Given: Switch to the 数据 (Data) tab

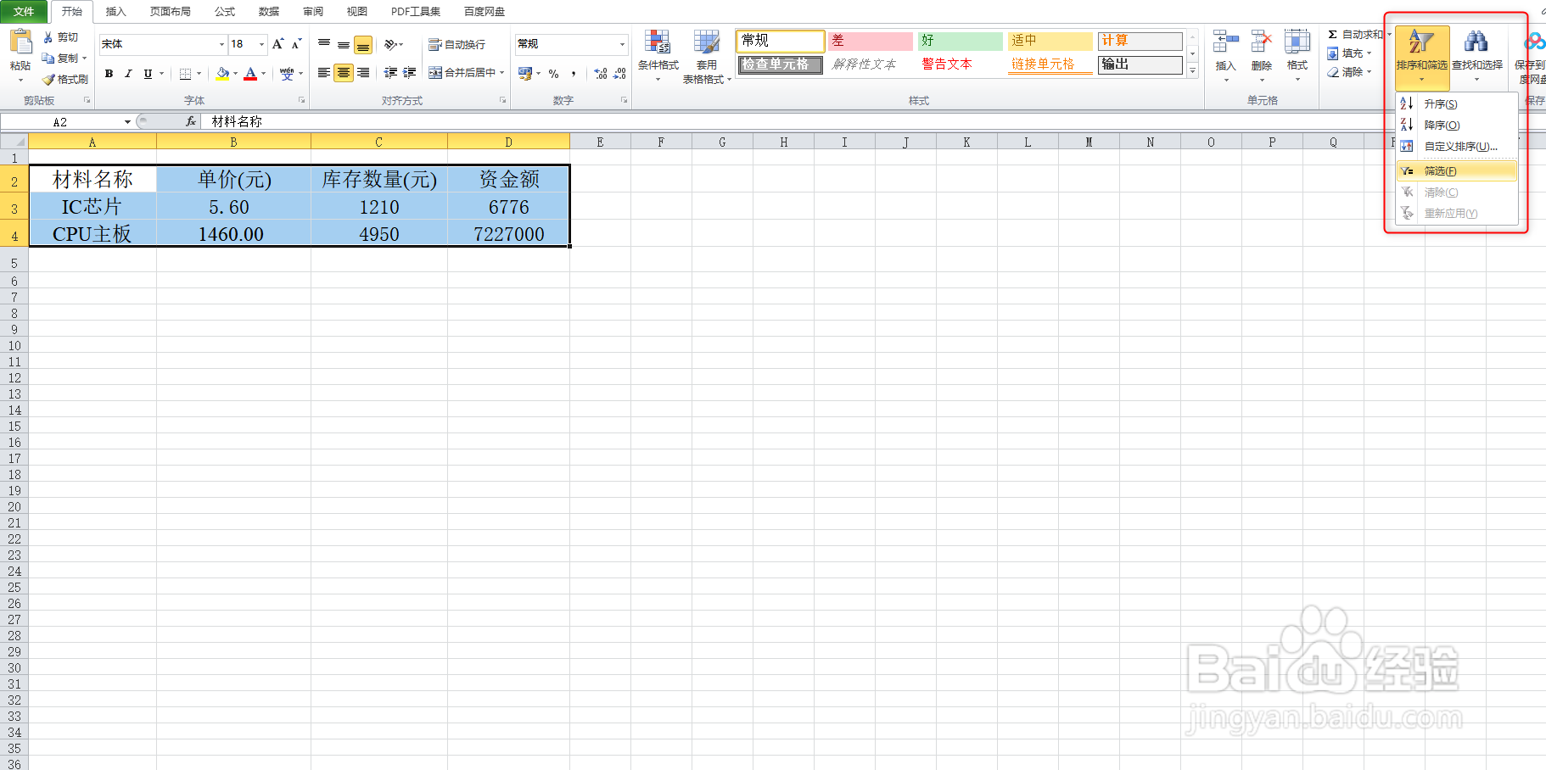Looking at the screenshot, I should [269, 12].
